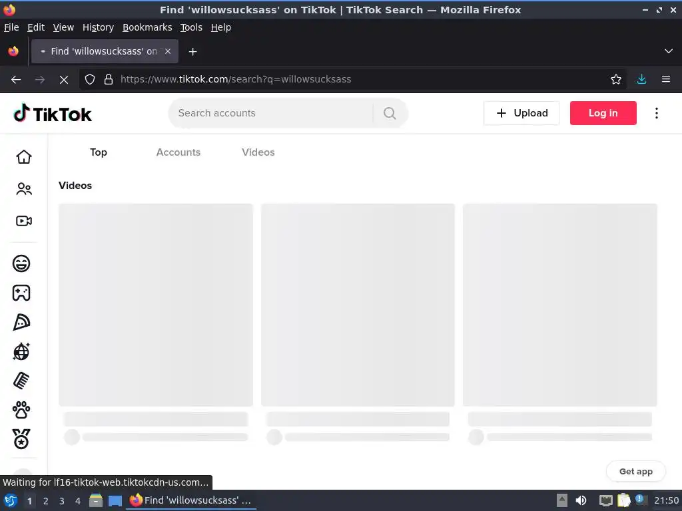View site security padlock info

pyautogui.click(x=109, y=79)
